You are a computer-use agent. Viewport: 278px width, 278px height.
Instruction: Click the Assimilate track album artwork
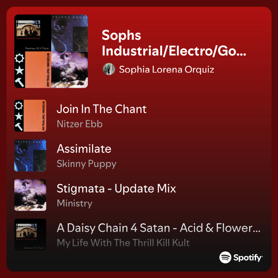click(30, 155)
